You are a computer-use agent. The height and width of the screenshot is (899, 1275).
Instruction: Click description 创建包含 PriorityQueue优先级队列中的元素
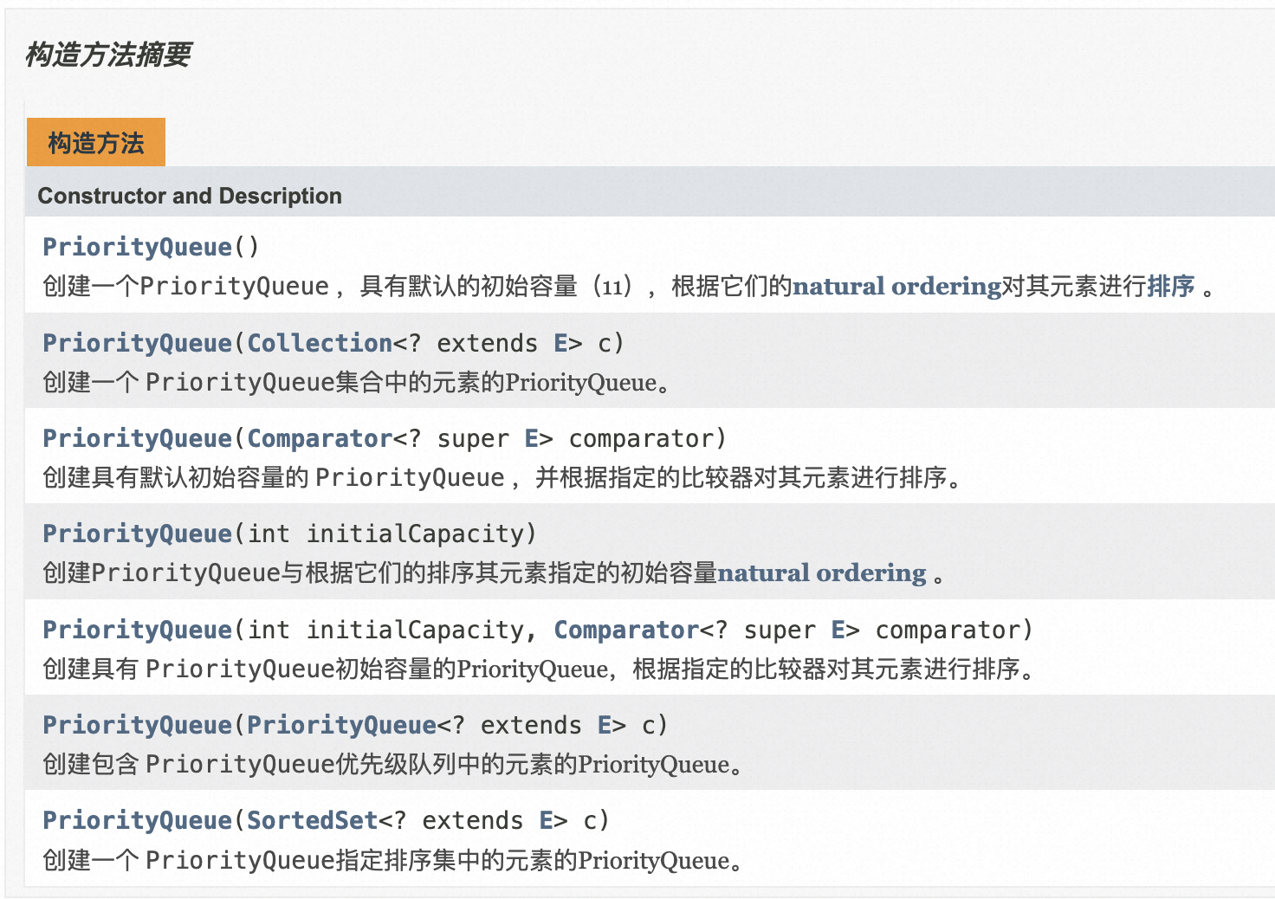(x=393, y=764)
